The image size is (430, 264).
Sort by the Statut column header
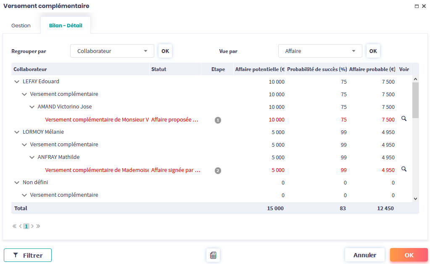[159, 69]
